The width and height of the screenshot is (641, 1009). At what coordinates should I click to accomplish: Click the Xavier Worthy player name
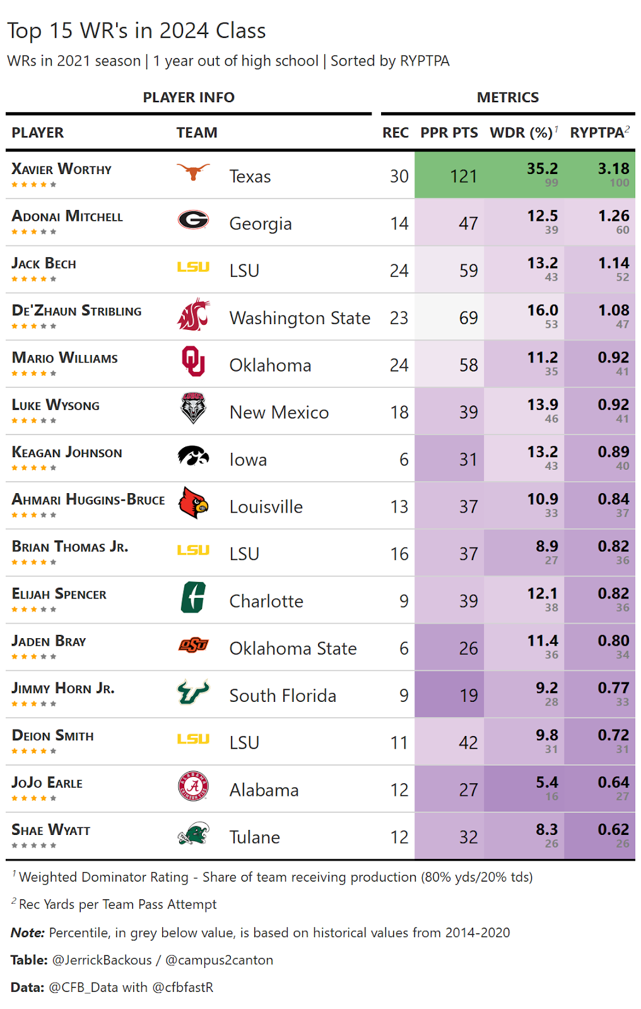coord(62,169)
